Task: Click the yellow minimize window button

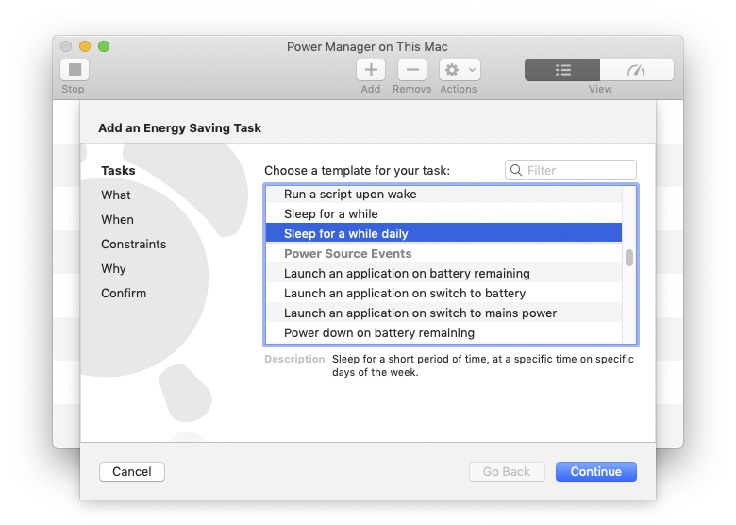Action: 85,46
